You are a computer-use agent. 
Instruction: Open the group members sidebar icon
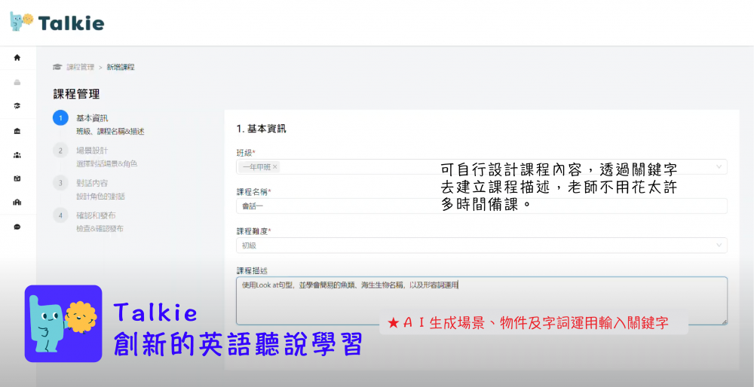click(17, 155)
